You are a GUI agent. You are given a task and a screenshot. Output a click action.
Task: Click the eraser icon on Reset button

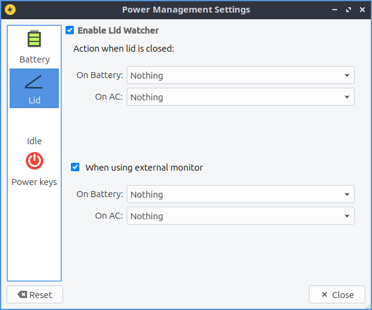click(x=22, y=295)
